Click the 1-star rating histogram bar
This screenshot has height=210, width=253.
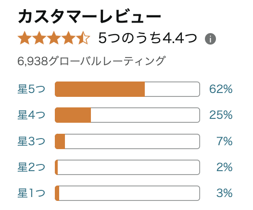[127, 193]
